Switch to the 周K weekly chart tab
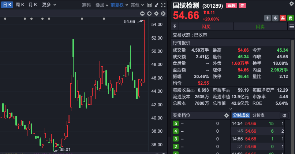Image resolution: width=295 pixels, height=154 pixels. point(20,5)
